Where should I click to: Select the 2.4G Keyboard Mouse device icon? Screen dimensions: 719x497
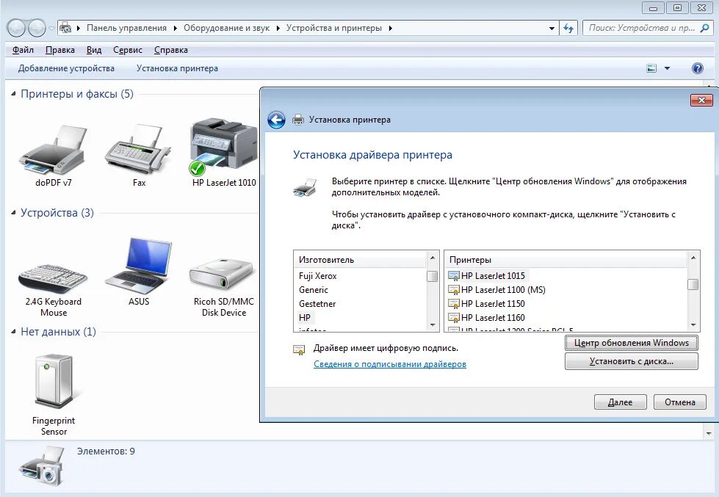coord(53,279)
